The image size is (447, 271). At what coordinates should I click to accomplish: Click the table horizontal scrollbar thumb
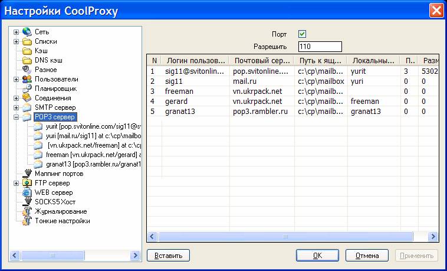click(285, 236)
